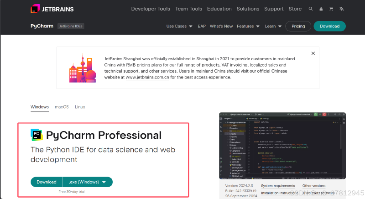The image size is (365, 199).
Task: Switch to the macOS tab
Action: pos(62,107)
